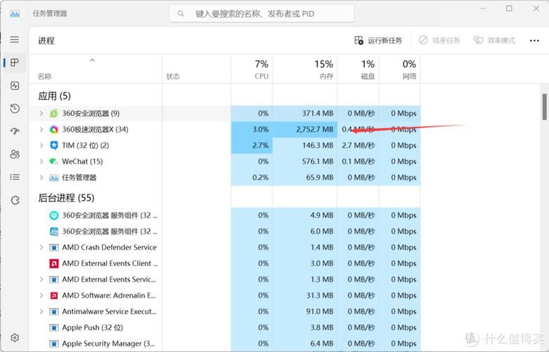Click the AMD Software: Adrenalin icon
This screenshot has height=352, width=549.
(53, 296)
